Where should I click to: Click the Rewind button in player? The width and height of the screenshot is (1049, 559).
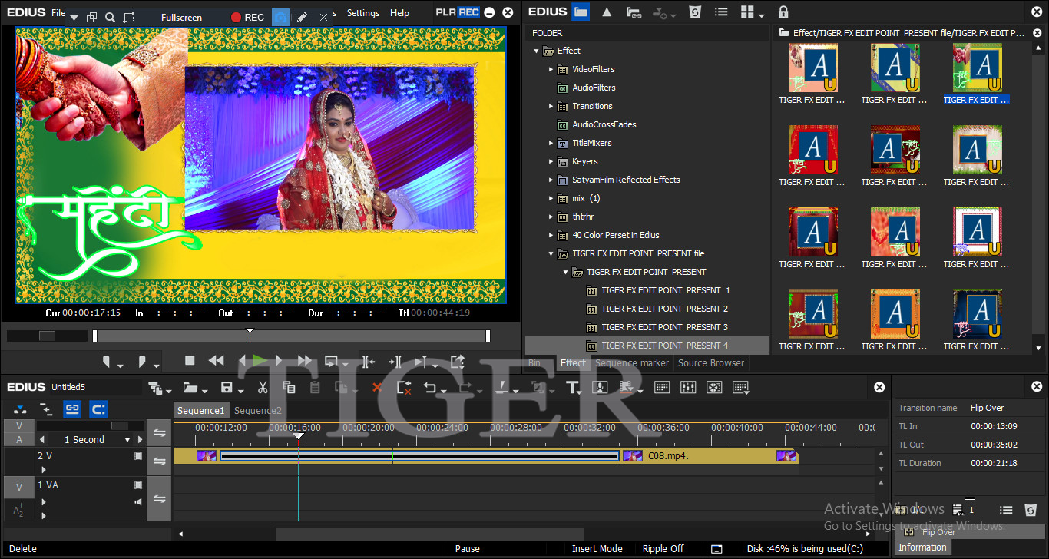tap(217, 361)
